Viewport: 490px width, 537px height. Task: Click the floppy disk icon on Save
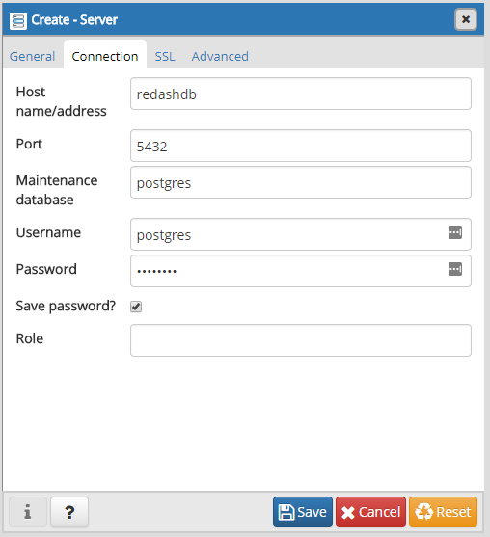pyautogui.click(x=286, y=512)
